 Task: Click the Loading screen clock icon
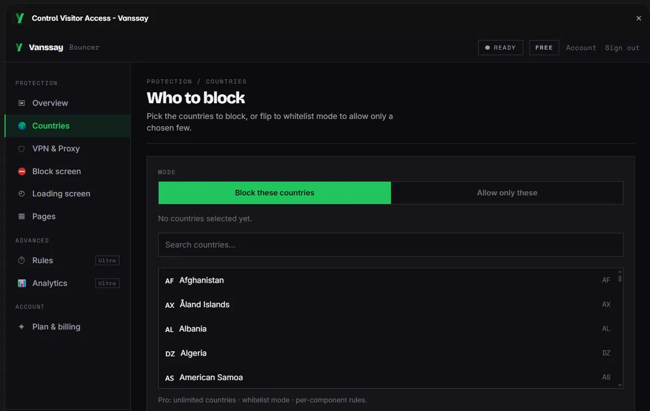tap(22, 194)
